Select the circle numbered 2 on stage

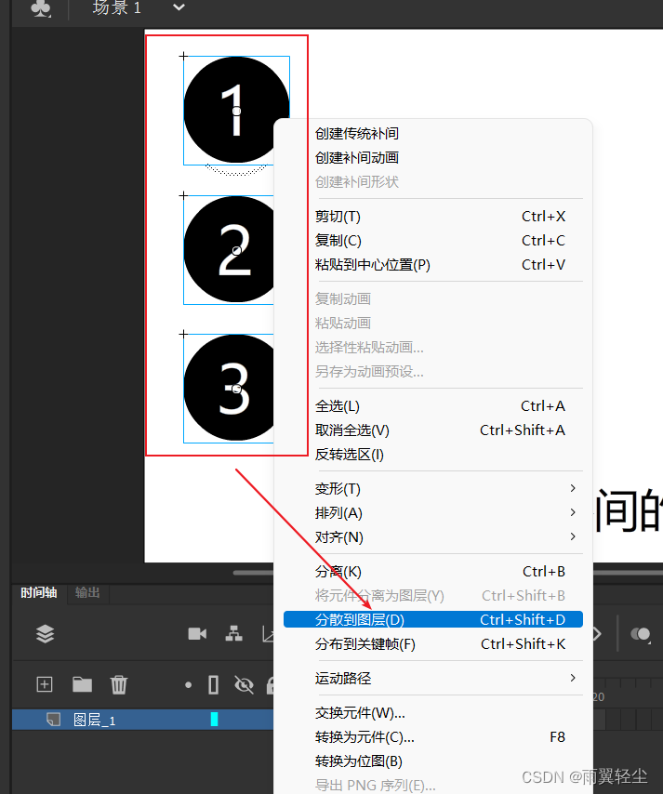pyautogui.click(x=229, y=249)
